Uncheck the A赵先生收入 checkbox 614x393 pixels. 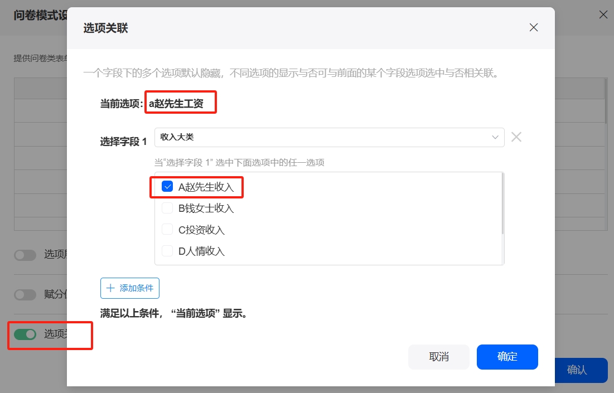click(x=167, y=187)
